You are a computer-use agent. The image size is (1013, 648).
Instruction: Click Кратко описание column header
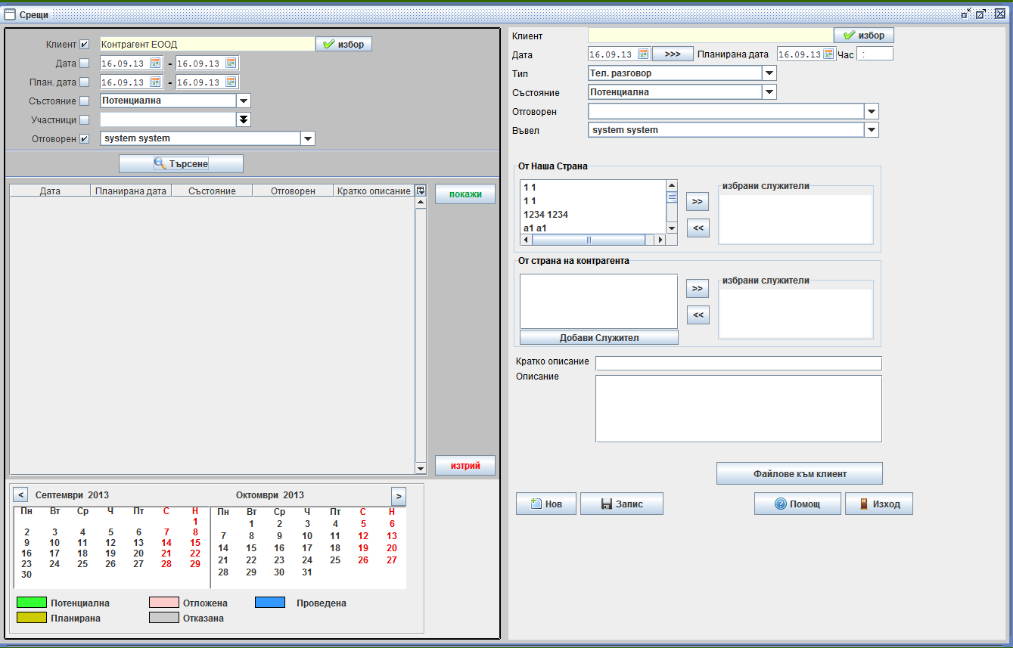[374, 191]
